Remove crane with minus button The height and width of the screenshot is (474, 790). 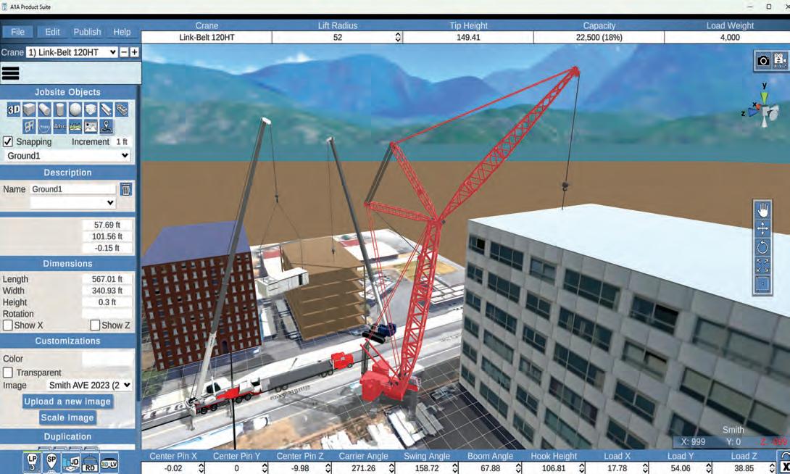pyautogui.click(x=124, y=52)
